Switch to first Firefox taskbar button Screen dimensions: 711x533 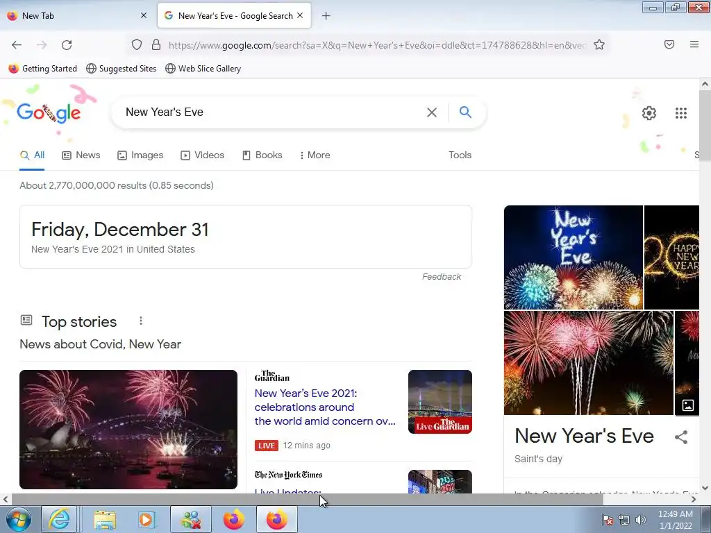(233, 519)
